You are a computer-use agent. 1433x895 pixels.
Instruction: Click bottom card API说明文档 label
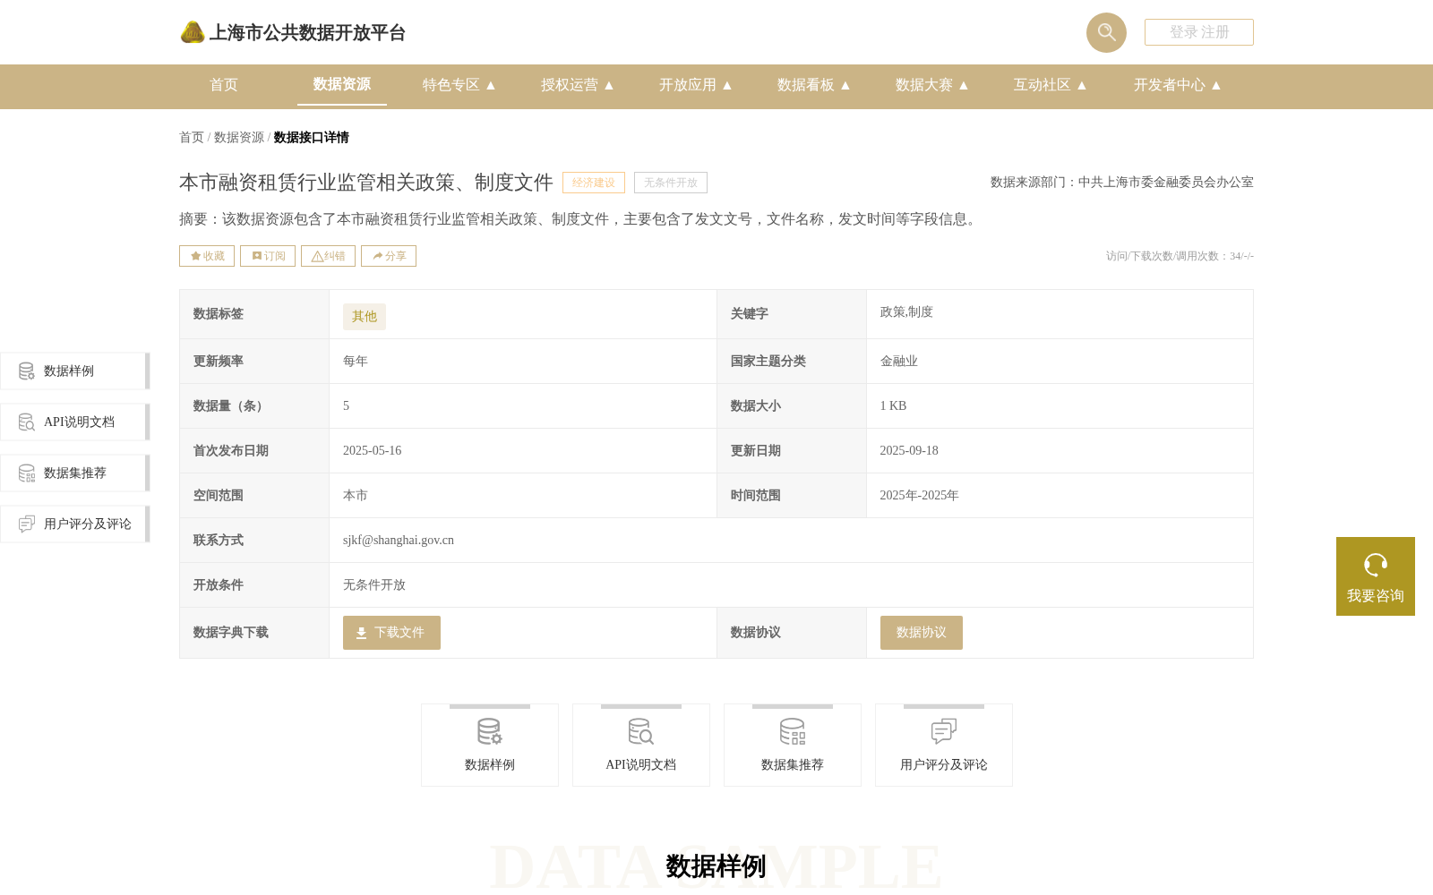(641, 764)
